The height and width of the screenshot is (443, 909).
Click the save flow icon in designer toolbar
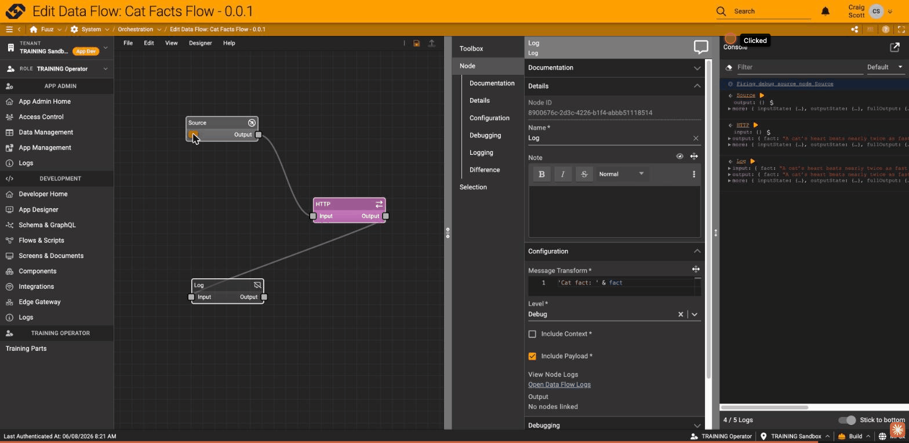pyautogui.click(x=416, y=43)
